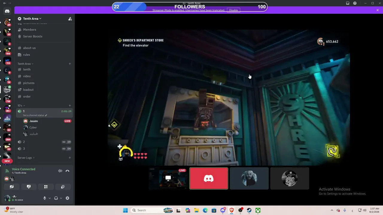The width and height of the screenshot is (383, 215).
Task: Disconnect from the voice channel
Action: pyautogui.click(x=67, y=171)
